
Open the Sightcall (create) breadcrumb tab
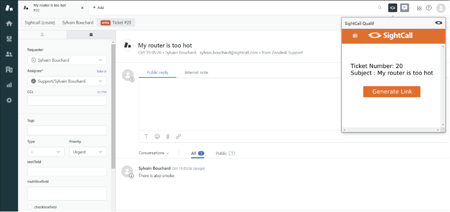[40, 22]
